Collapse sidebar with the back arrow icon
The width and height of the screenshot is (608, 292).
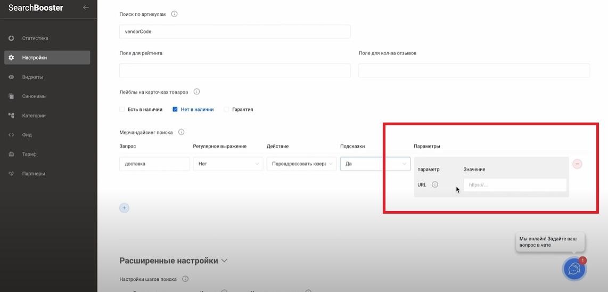point(86,7)
